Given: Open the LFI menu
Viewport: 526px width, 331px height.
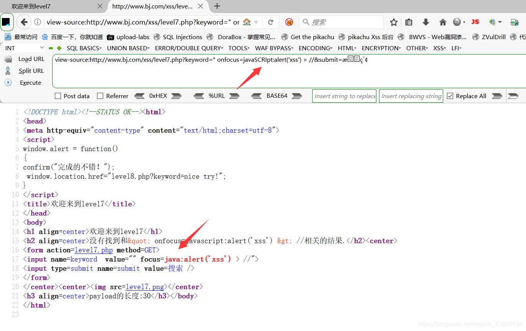Looking at the screenshot, I should (457, 48).
